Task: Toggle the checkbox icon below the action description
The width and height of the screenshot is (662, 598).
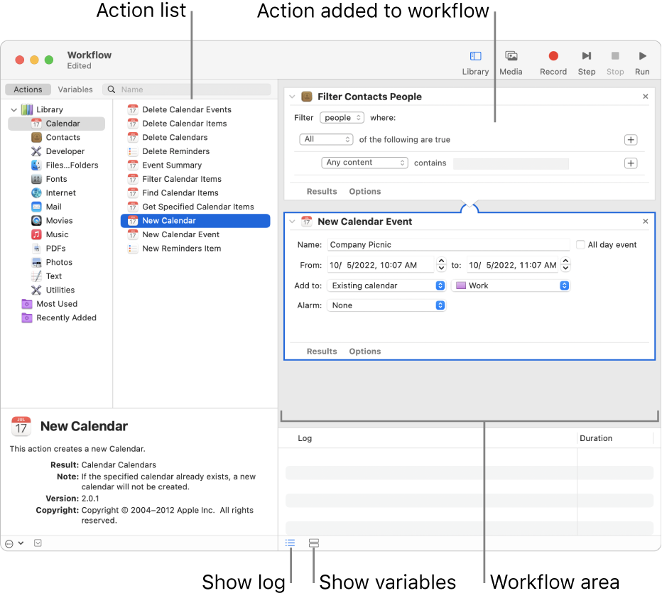Action: (x=37, y=543)
